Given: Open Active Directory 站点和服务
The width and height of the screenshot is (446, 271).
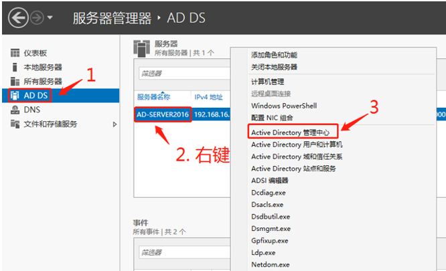Looking at the screenshot, I should click(293, 169).
